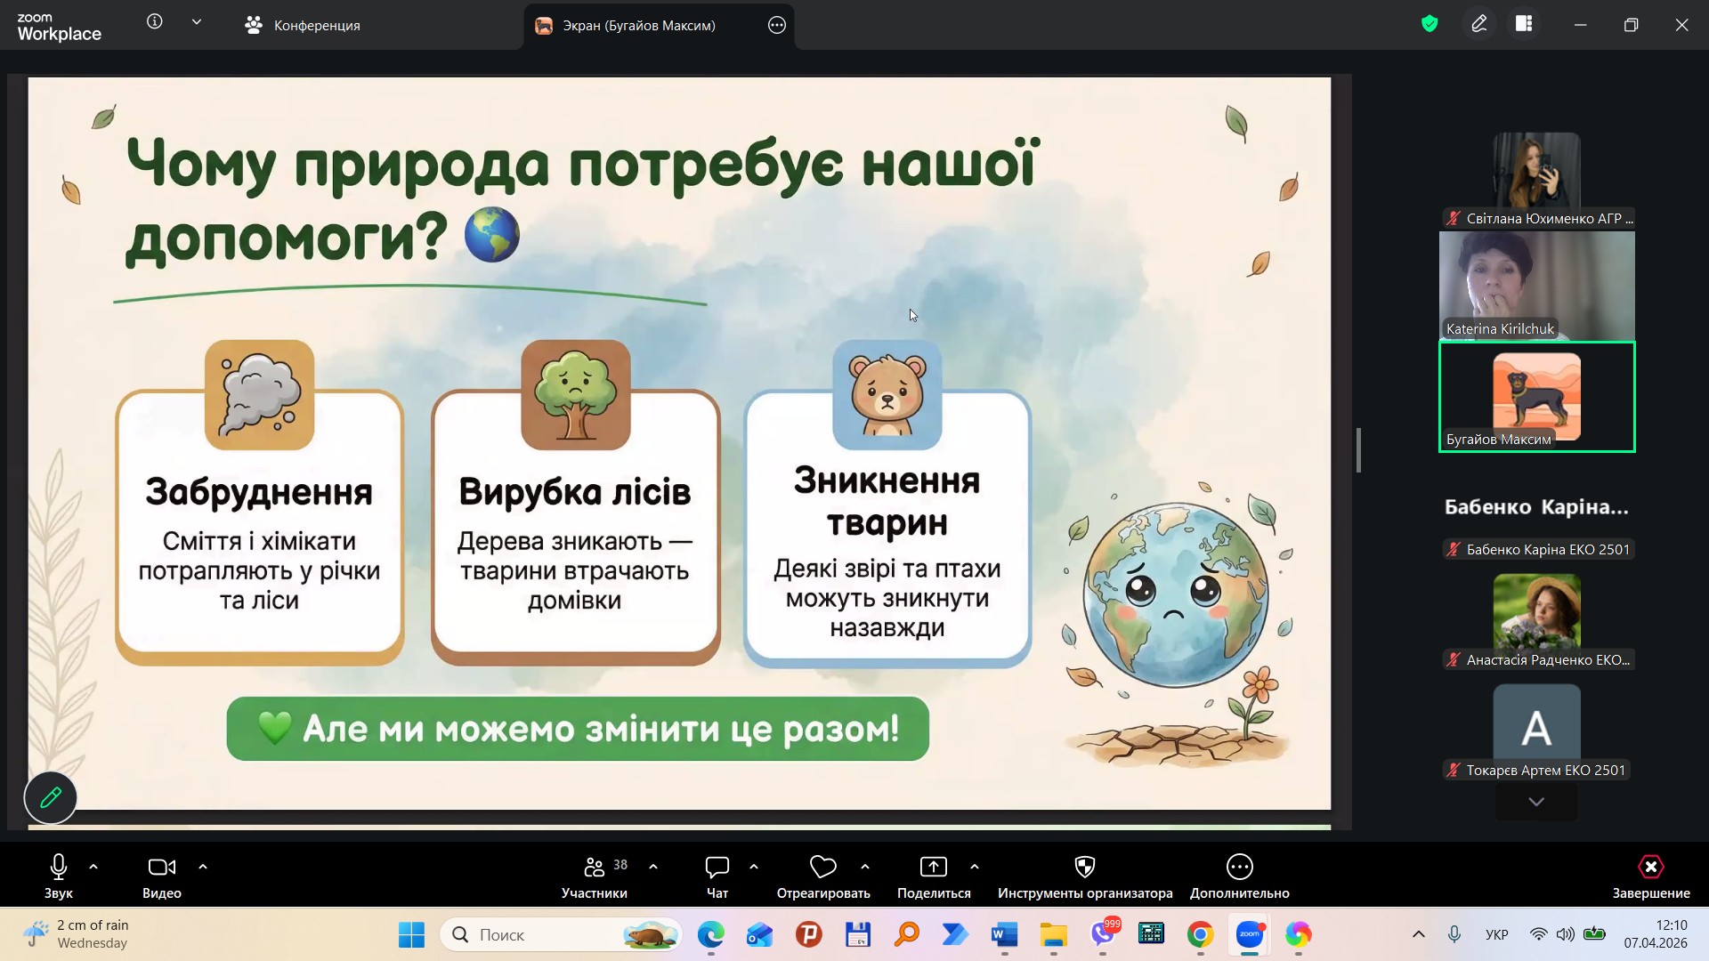The height and width of the screenshot is (961, 1709).
Task: Click the Share screen icon
Action: tap(933, 867)
